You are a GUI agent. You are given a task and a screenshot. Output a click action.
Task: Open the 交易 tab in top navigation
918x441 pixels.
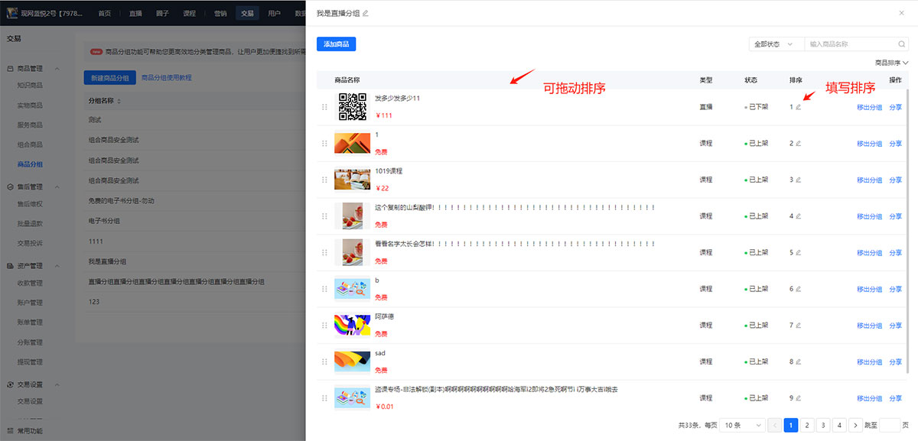point(247,13)
